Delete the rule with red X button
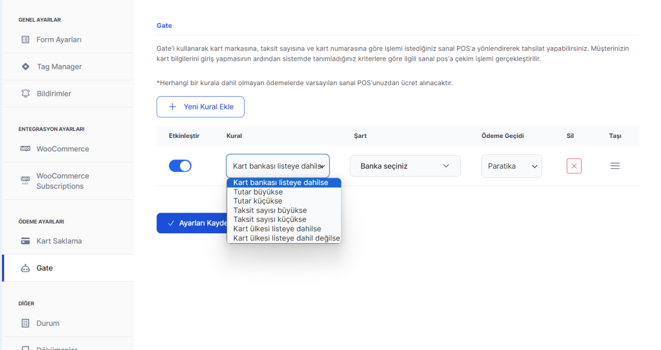This screenshot has height=350, width=661. (x=574, y=166)
